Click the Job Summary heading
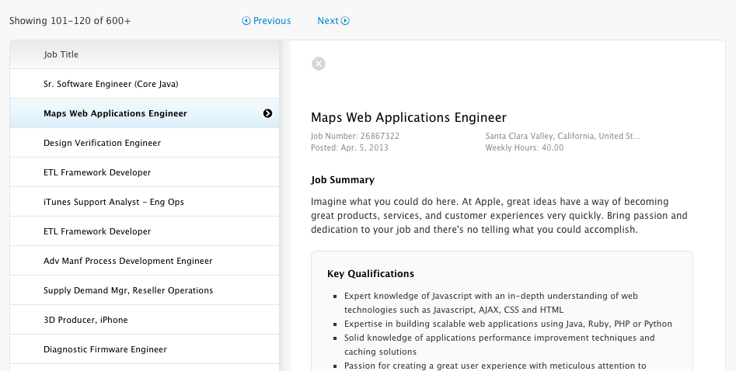Screen dimensions: 736x371 coord(343,180)
